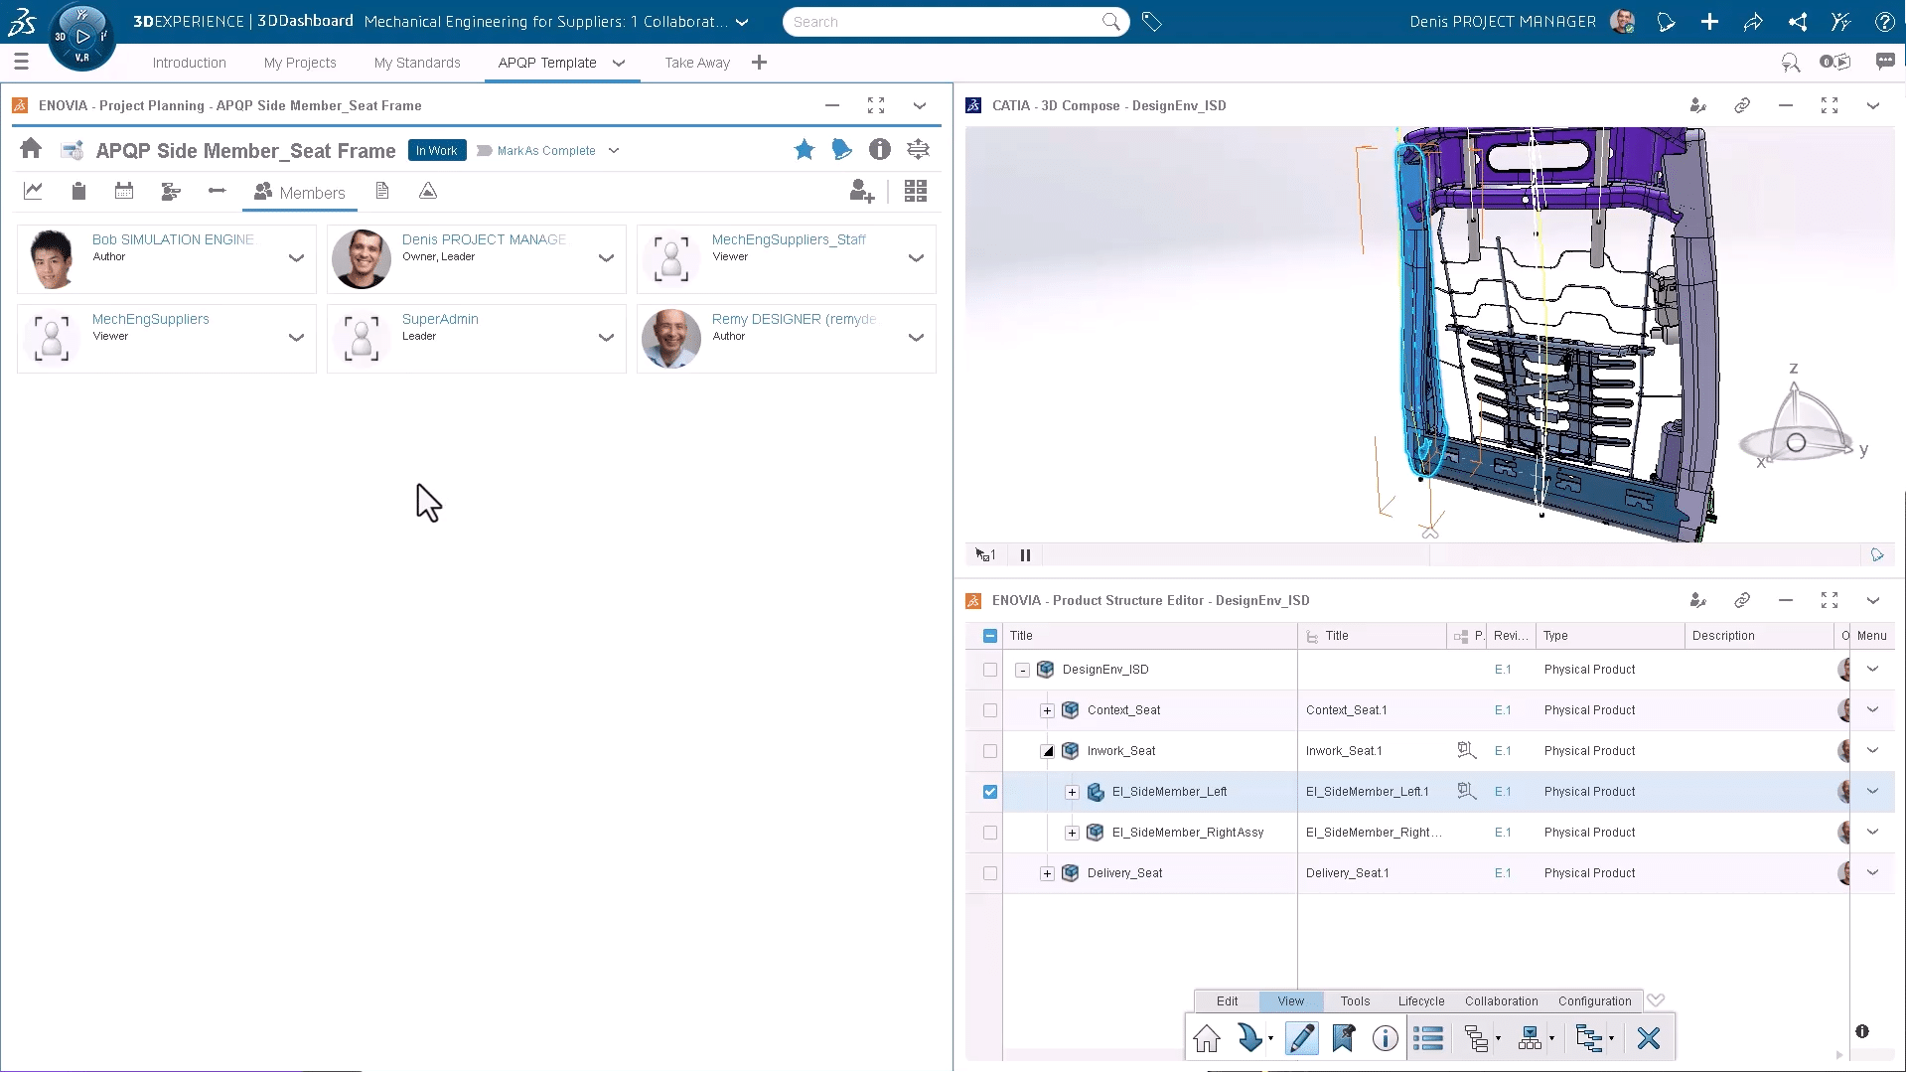Image resolution: width=1906 pixels, height=1072 pixels.
Task: Switch to the Lifecycle tab in structure editor
Action: click(x=1420, y=1001)
